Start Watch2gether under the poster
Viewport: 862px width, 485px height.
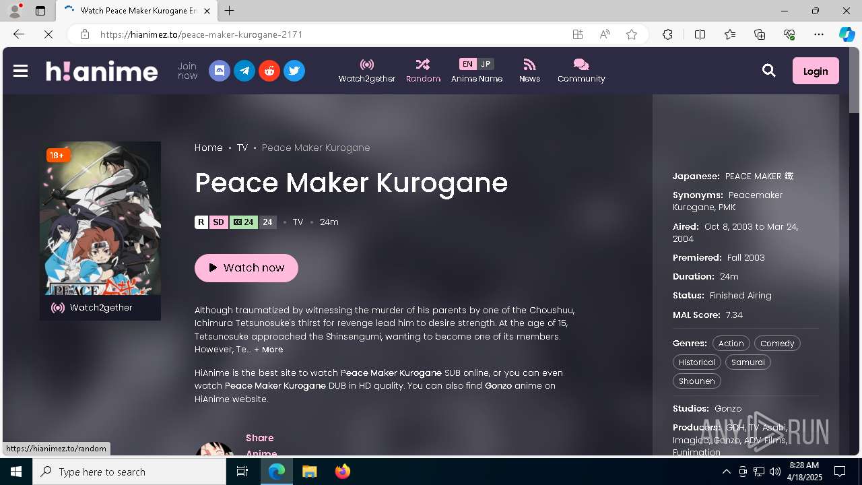tap(92, 308)
